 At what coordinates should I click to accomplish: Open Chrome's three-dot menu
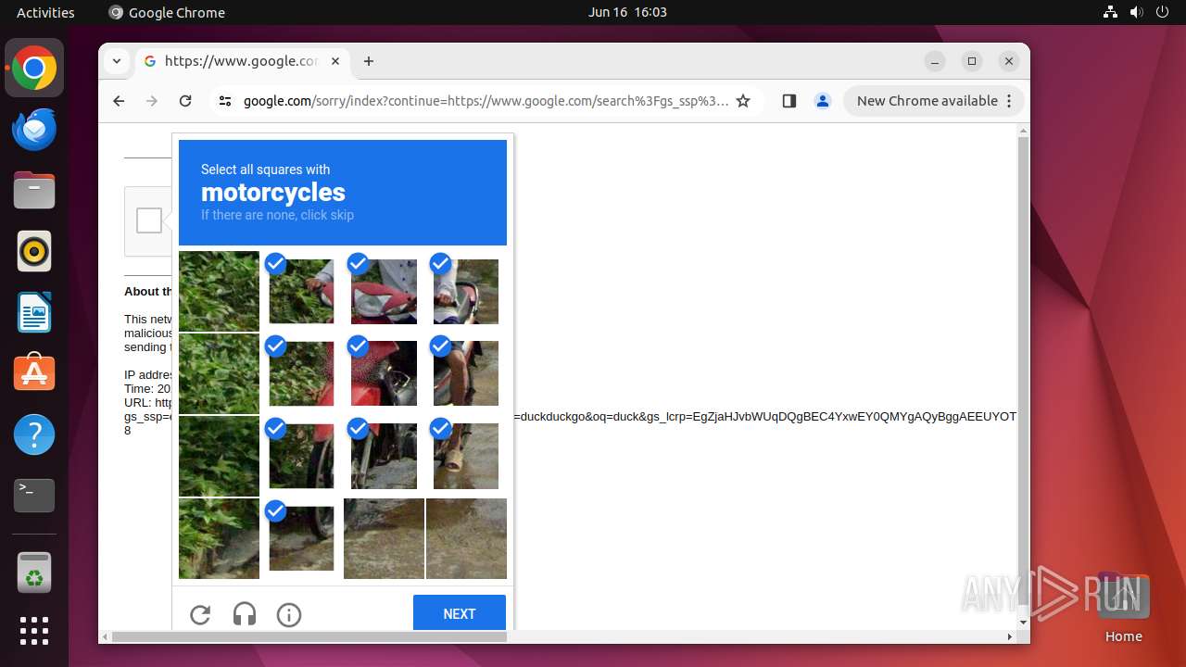coord(1010,101)
